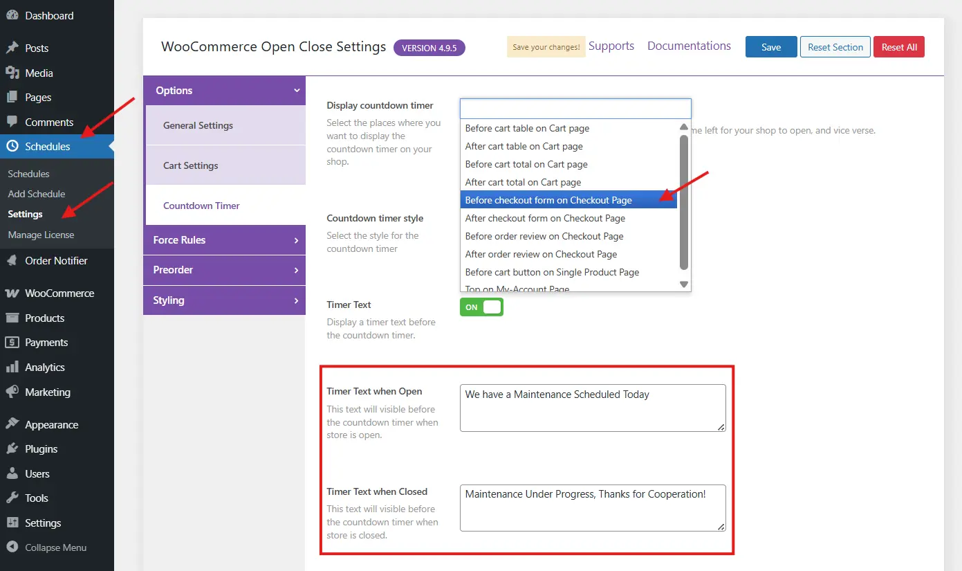Click the Pages icon in sidebar
This screenshot has height=571, width=962.
tap(12, 98)
